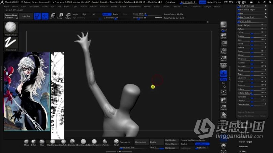Select the ClayTubes brush
273x153 pixels.
point(64,143)
